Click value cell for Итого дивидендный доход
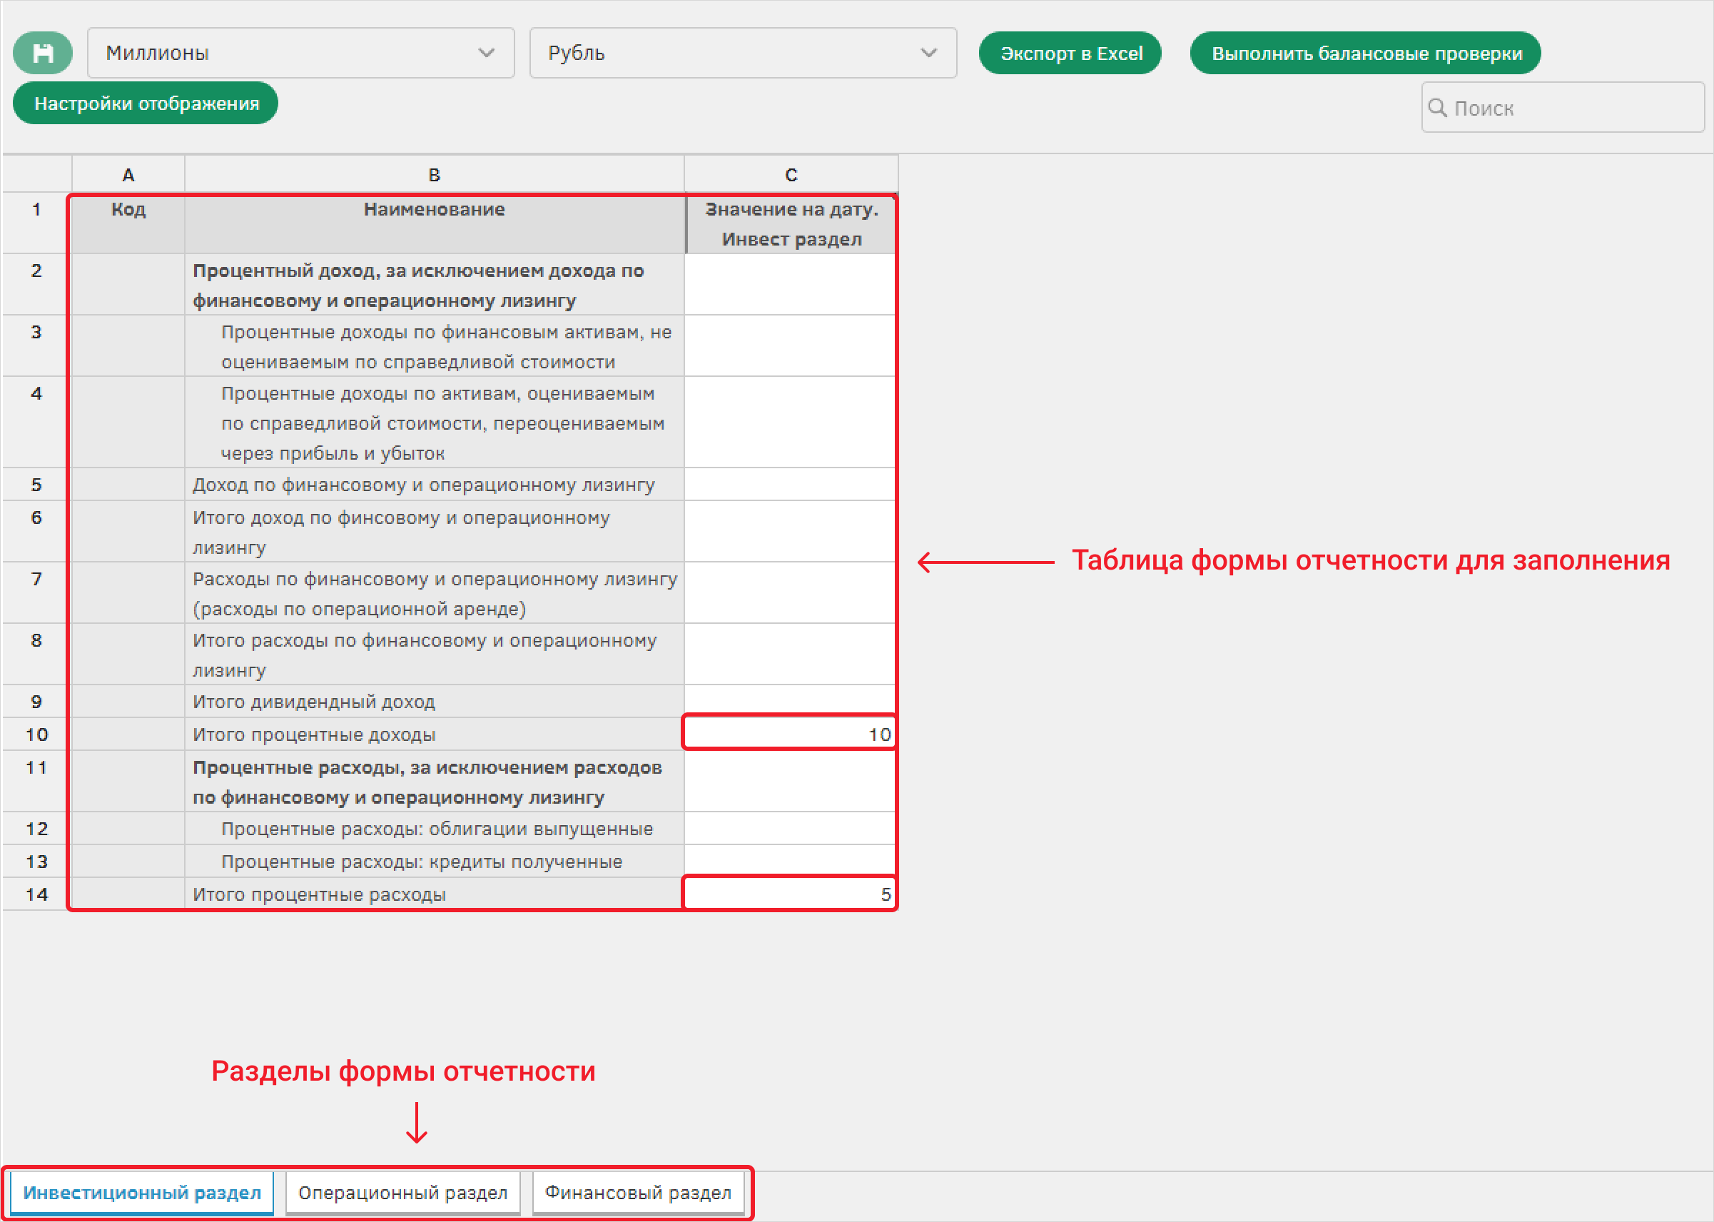This screenshot has width=1714, height=1222. 790,702
